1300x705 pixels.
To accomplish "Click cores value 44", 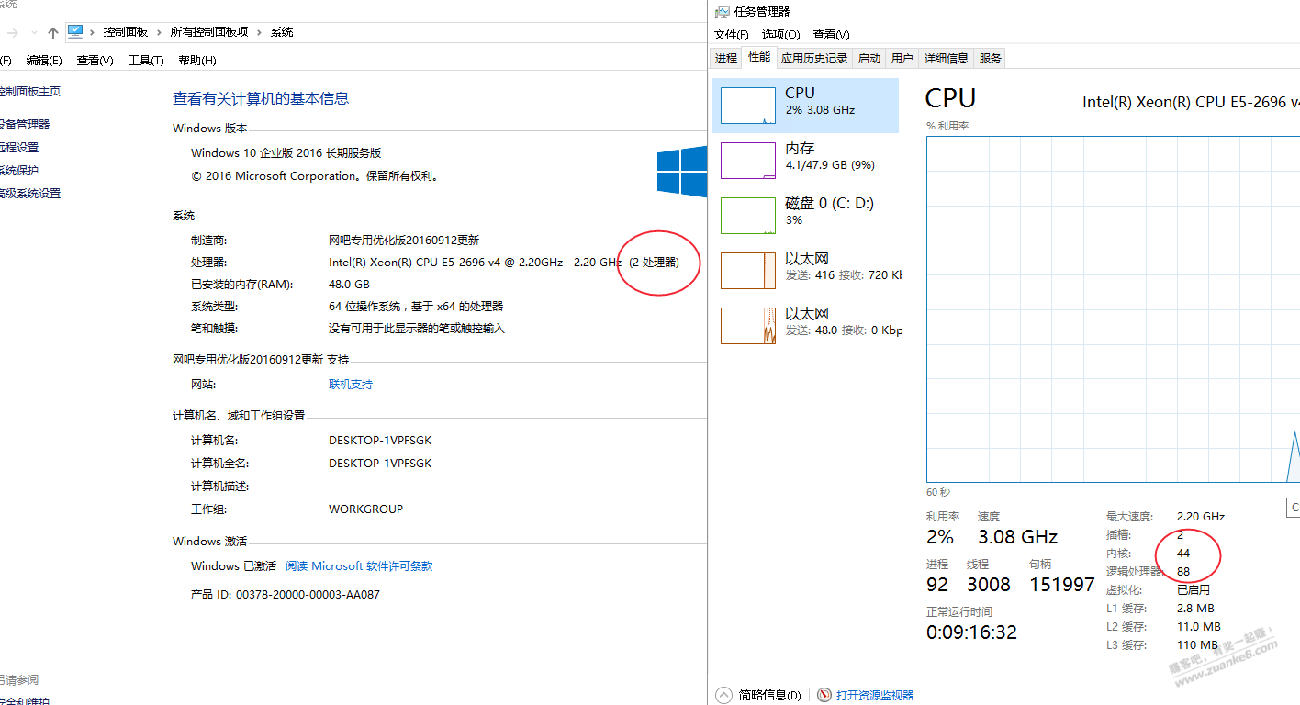I will pyautogui.click(x=1183, y=553).
